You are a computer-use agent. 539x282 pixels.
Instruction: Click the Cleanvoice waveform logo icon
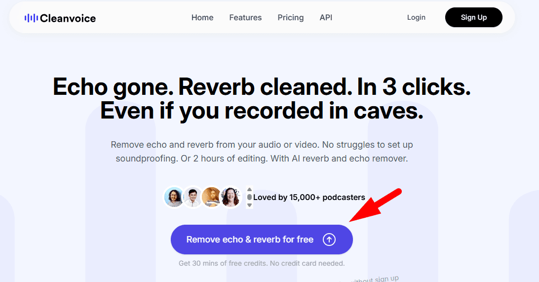point(31,18)
